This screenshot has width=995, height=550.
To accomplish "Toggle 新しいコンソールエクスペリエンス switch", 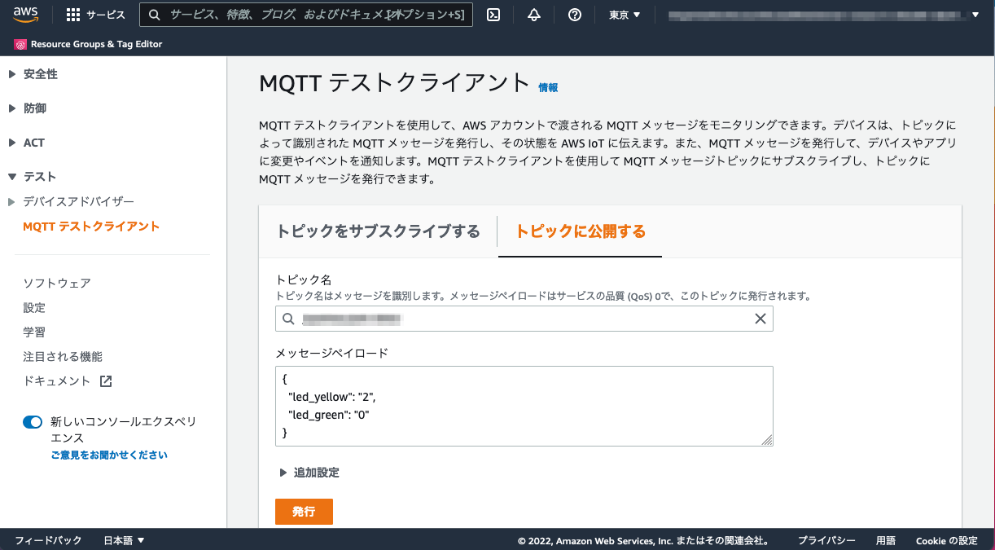I will click(x=33, y=422).
